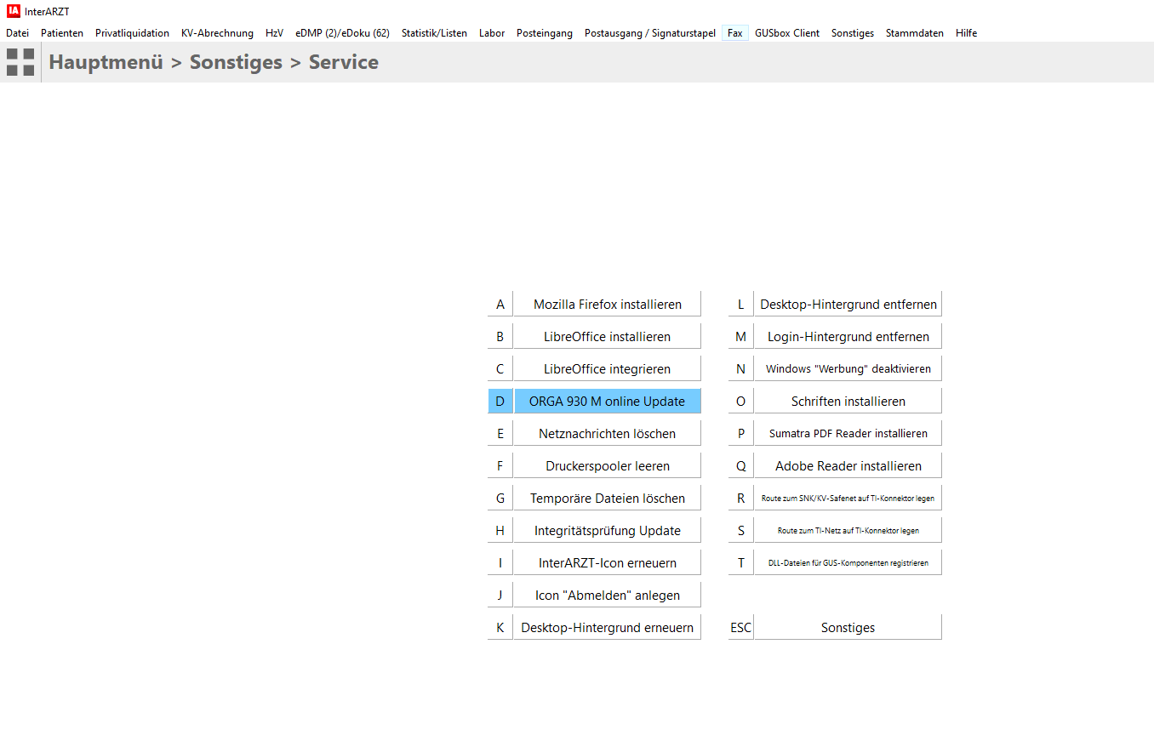This screenshot has width=1154, height=741.
Task: Click the breadcrumb text Hauptmenü > Sonstiges > Service
Action: (214, 62)
